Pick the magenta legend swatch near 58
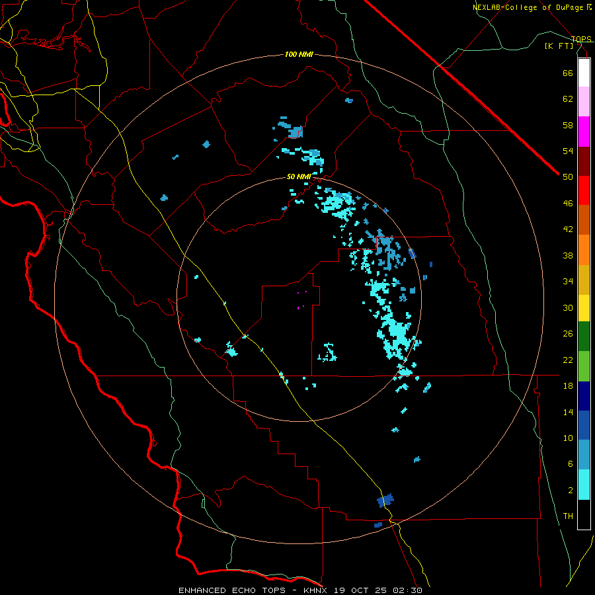The height and width of the screenshot is (595, 595). pyautogui.click(x=584, y=132)
